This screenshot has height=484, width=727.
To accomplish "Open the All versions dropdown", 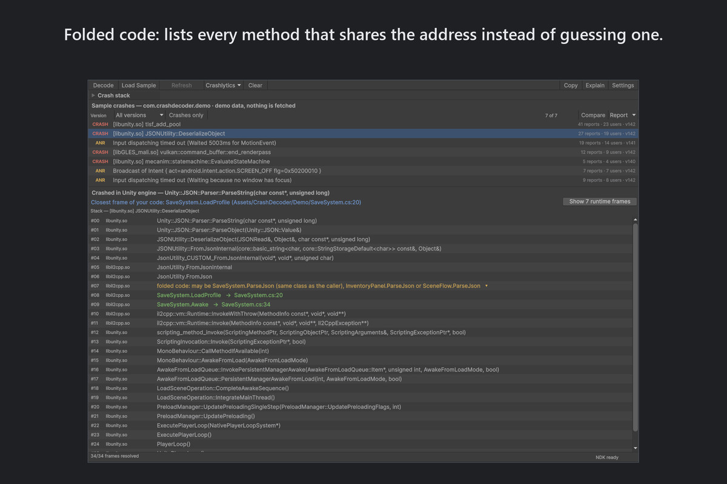I will click(139, 115).
